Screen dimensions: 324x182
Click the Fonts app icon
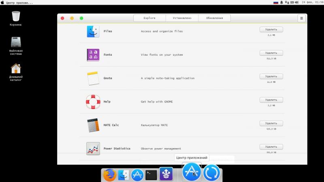pyautogui.click(x=93, y=55)
